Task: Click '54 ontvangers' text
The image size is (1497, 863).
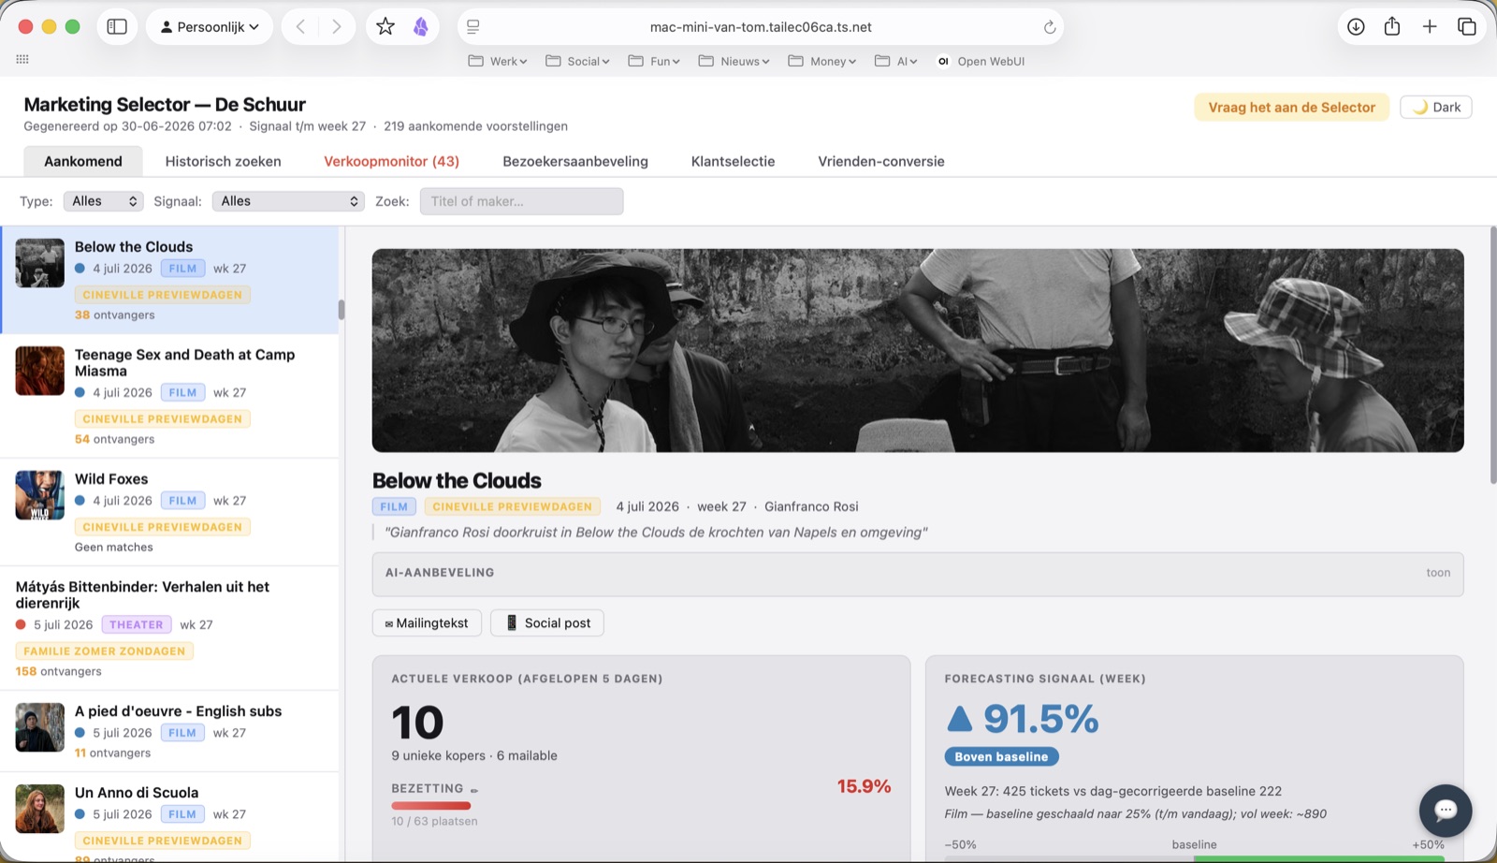Action: coord(115,439)
